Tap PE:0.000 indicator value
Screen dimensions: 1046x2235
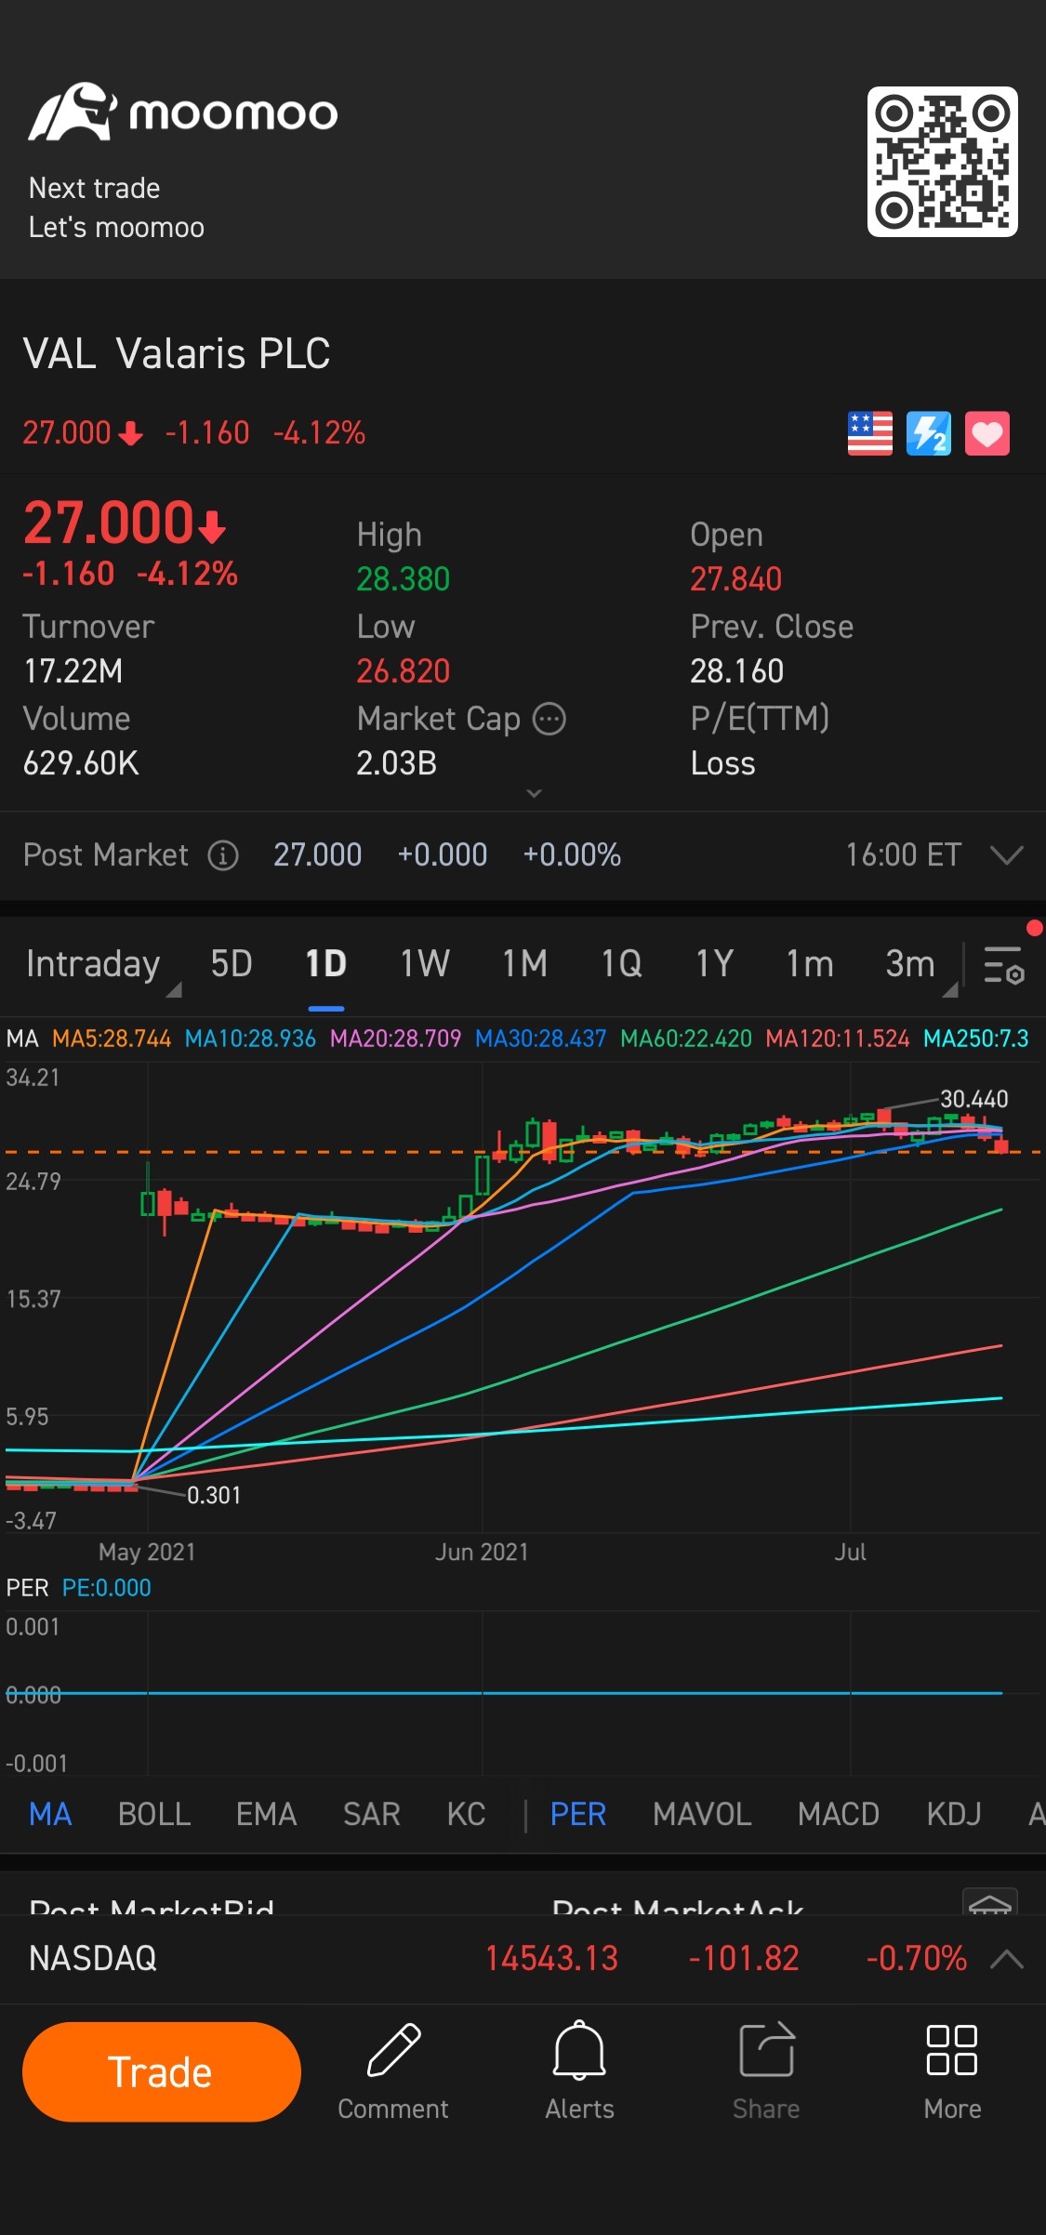point(106,1588)
